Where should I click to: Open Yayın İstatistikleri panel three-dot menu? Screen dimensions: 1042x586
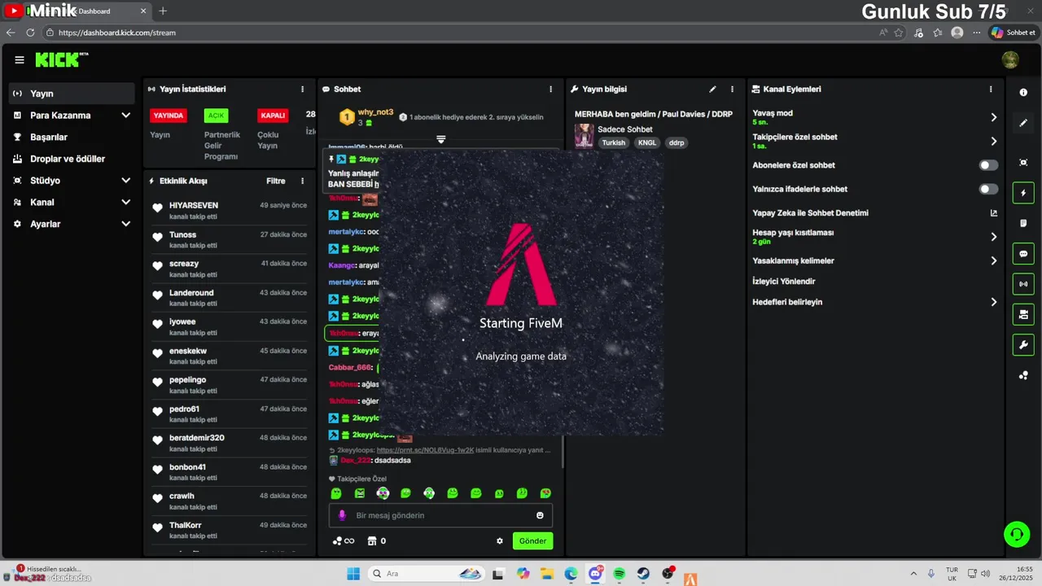pos(302,90)
